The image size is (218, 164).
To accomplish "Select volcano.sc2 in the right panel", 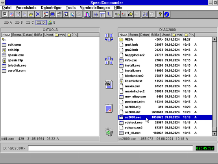I will tap(165, 128).
